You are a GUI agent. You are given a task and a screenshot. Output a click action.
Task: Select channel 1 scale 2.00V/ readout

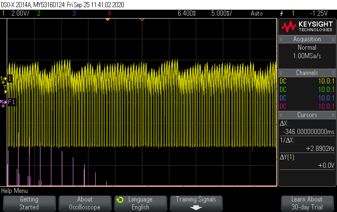20,13
